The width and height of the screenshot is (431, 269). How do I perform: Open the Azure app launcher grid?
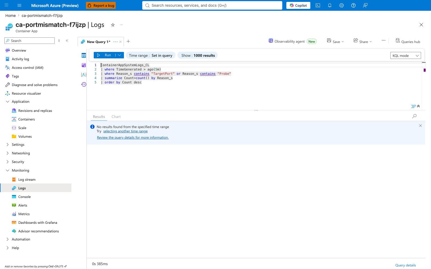[6, 5]
